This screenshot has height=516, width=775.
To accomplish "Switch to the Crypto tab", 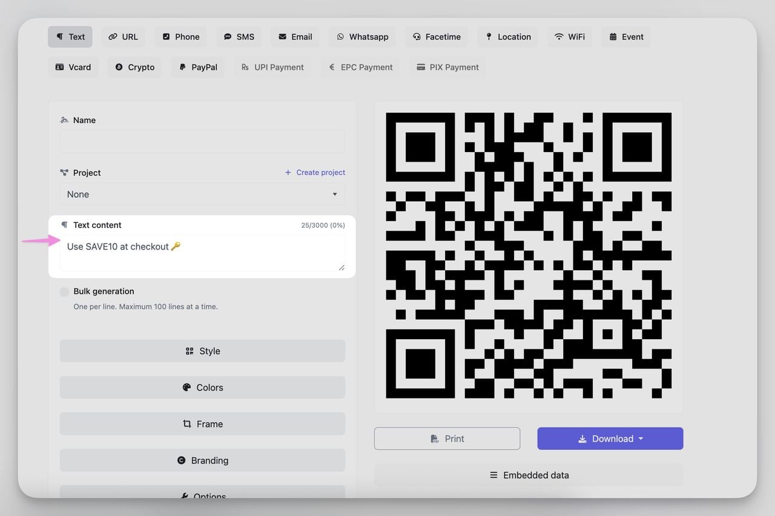I will click(135, 67).
